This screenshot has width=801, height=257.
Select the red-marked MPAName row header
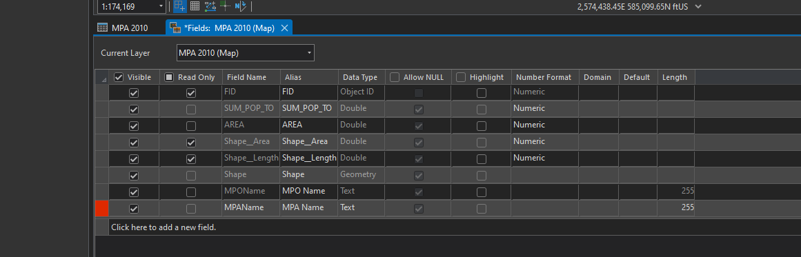pos(101,209)
